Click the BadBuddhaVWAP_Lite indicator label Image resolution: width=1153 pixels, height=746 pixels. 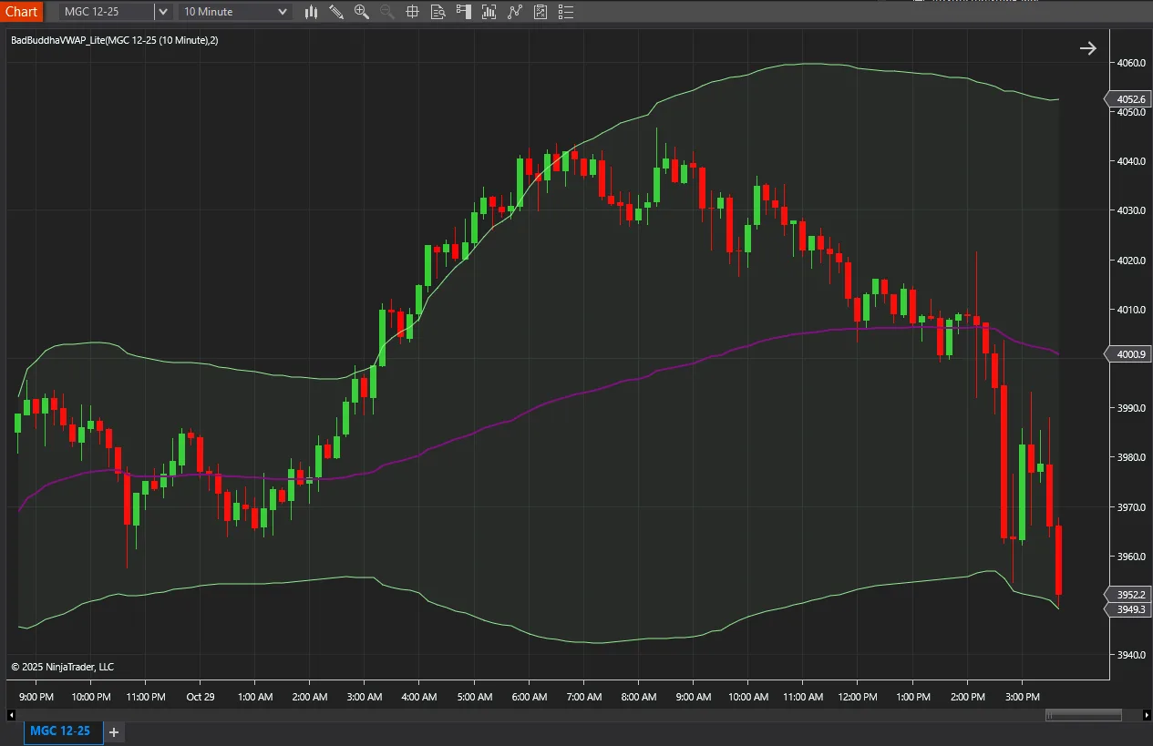[114, 40]
